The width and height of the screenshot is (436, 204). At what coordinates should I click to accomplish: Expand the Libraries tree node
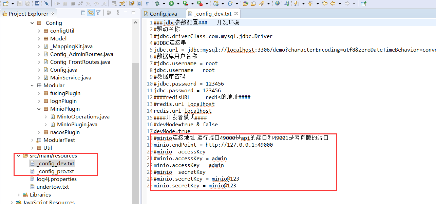[x=19, y=195]
